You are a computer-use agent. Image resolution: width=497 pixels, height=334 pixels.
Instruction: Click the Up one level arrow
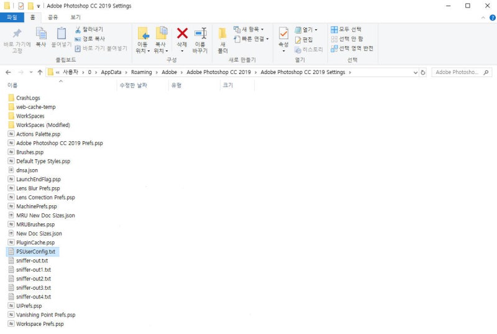[x=40, y=72]
